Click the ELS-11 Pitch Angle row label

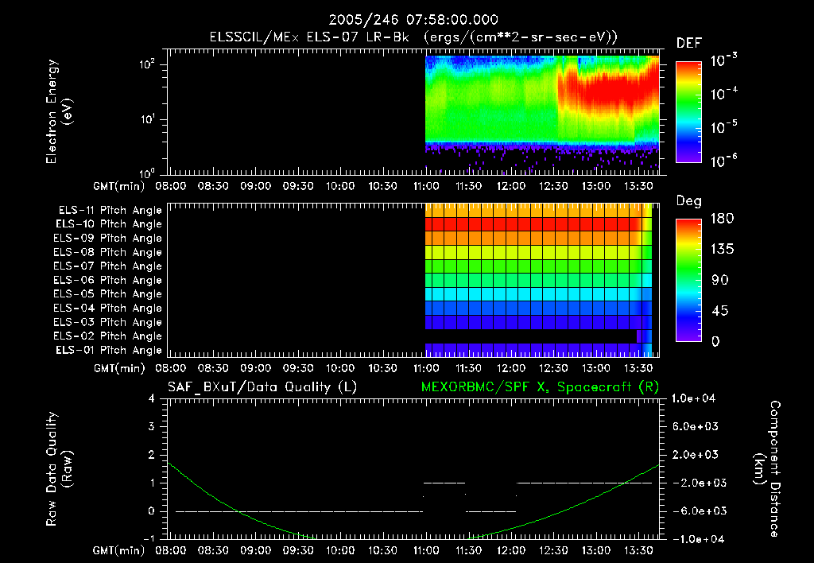110,211
